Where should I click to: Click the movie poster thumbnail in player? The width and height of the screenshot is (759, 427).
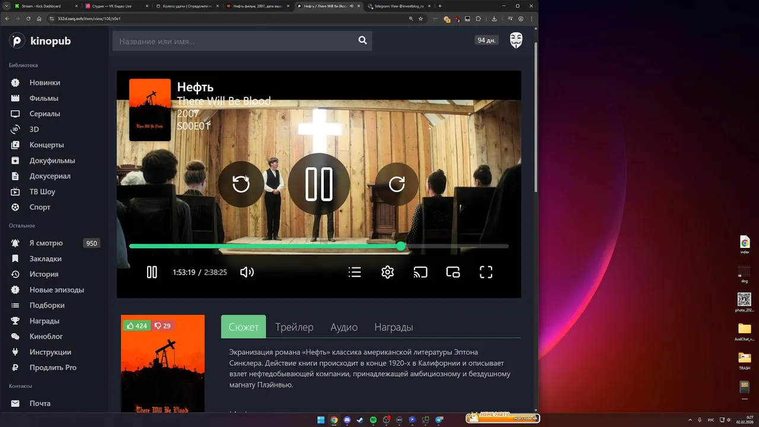coord(150,110)
